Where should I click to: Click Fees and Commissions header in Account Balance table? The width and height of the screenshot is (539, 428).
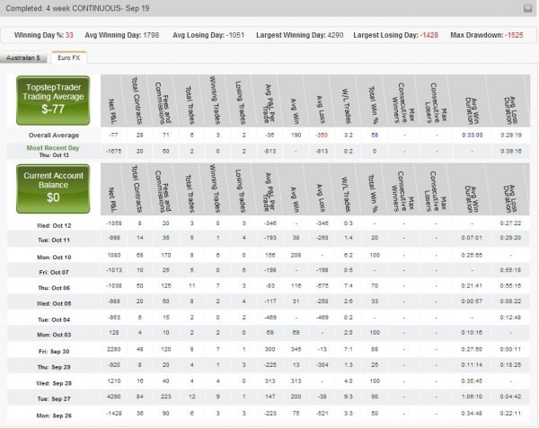[x=163, y=191]
